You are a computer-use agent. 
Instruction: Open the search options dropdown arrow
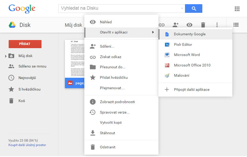(x=182, y=8)
